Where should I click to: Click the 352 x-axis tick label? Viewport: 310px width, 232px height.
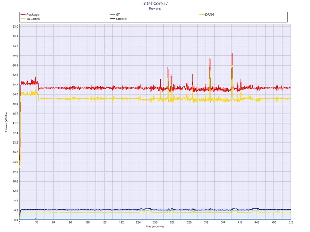(x=206, y=222)
